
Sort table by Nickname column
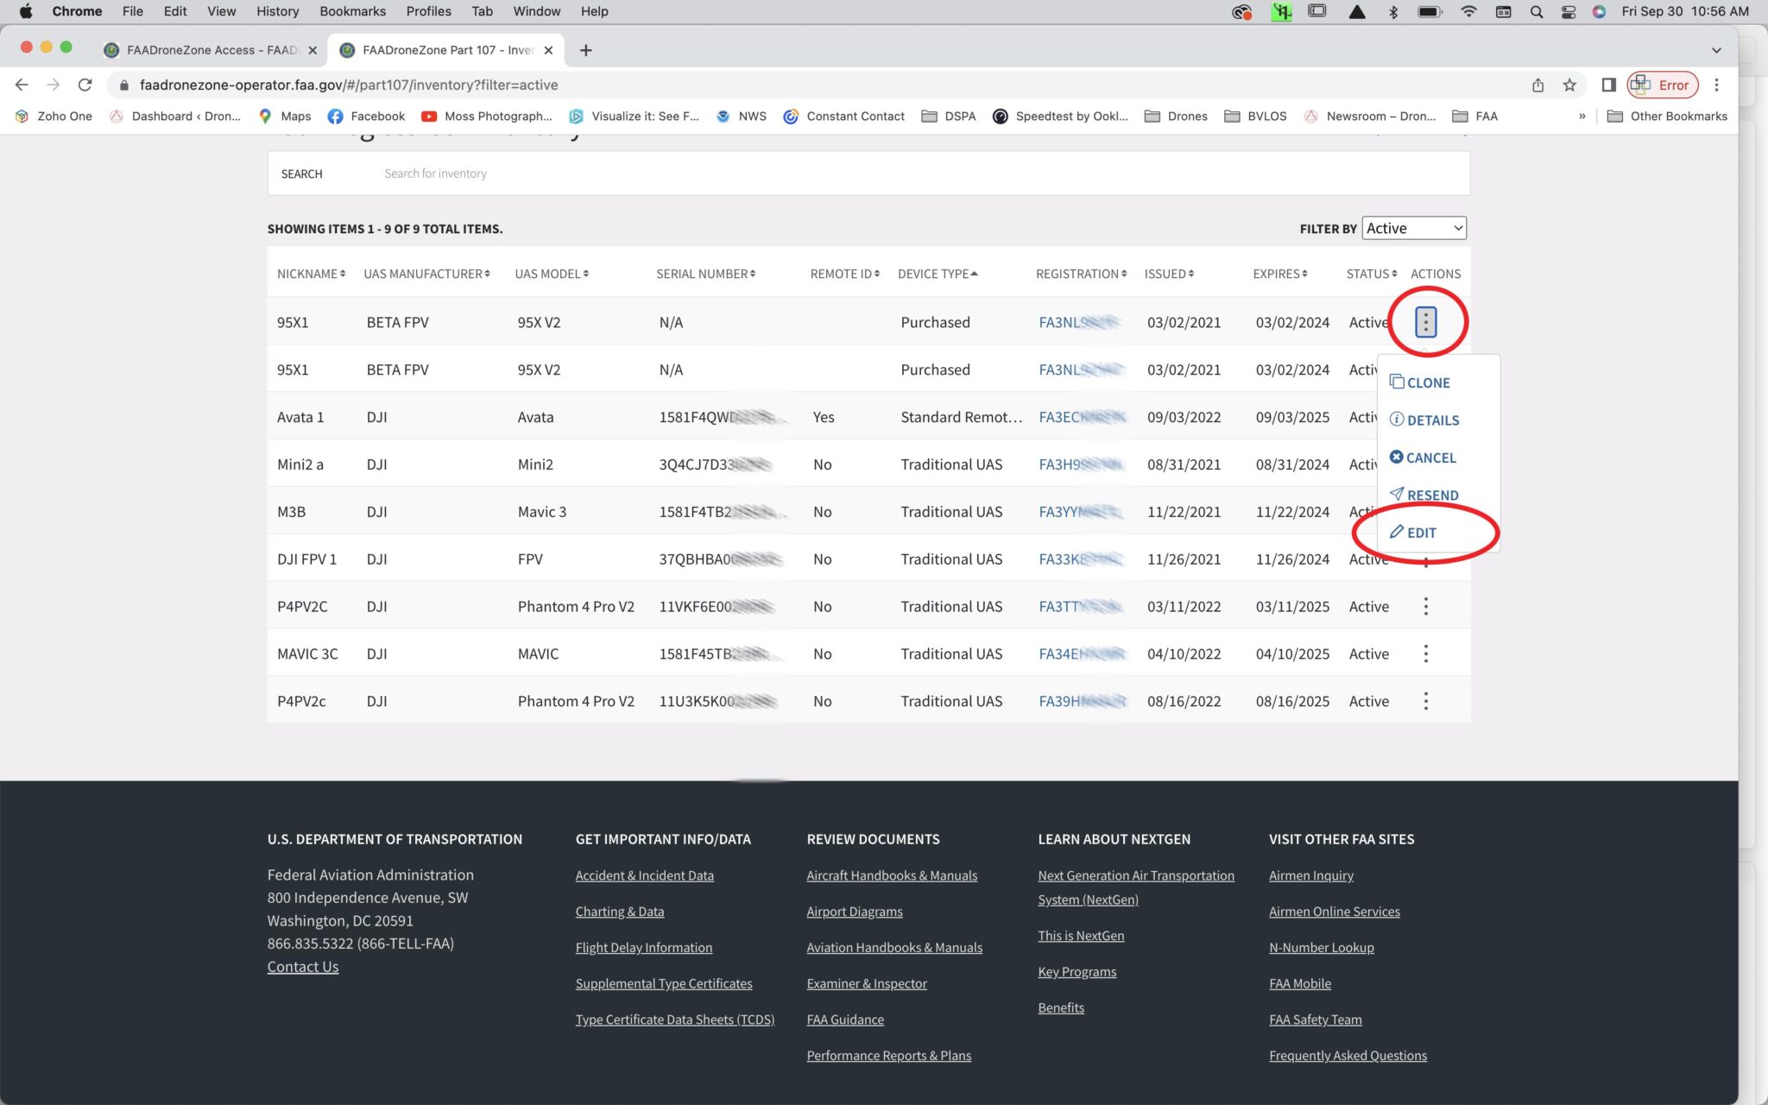coord(311,274)
